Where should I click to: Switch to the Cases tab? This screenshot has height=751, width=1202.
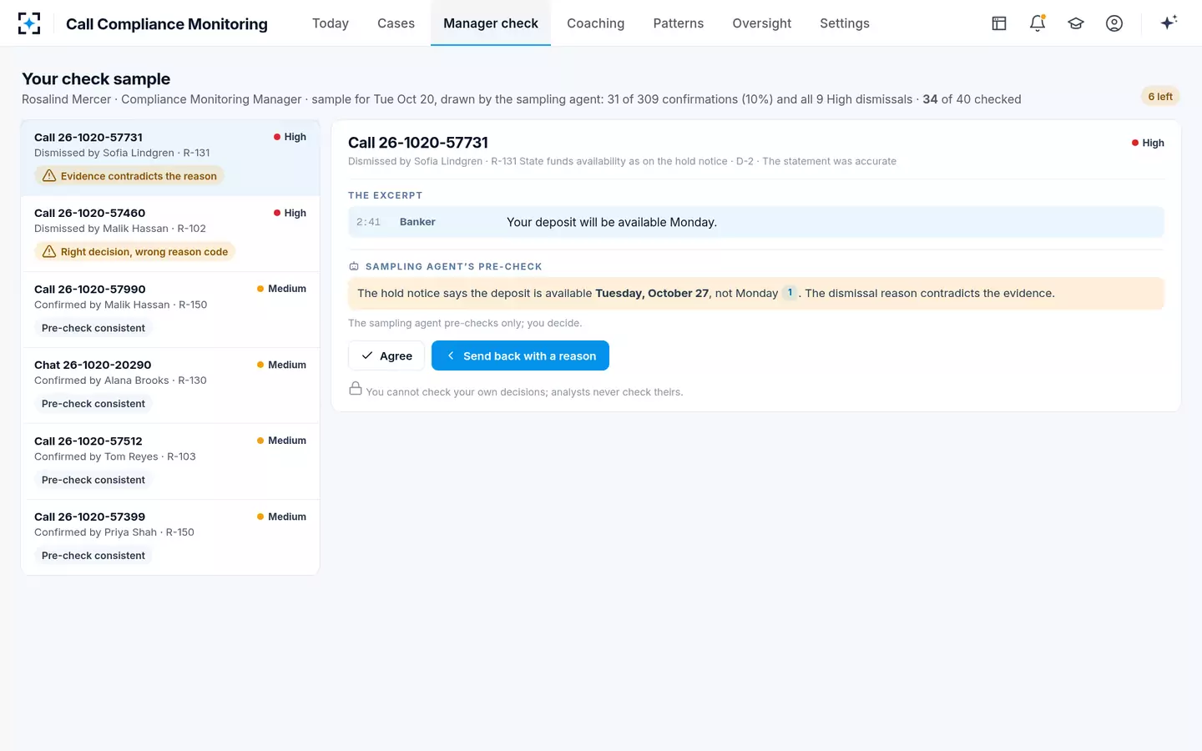point(396,23)
